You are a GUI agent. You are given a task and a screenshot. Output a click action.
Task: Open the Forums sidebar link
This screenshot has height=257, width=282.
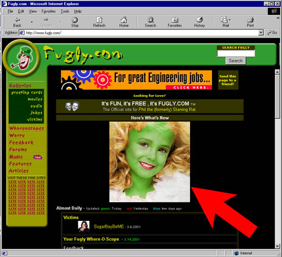pyautogui.click(x=18, y=149)
